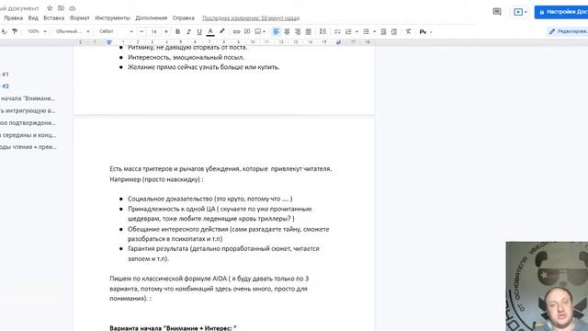Click the font size field showing 14

click(x=153, y=31)
